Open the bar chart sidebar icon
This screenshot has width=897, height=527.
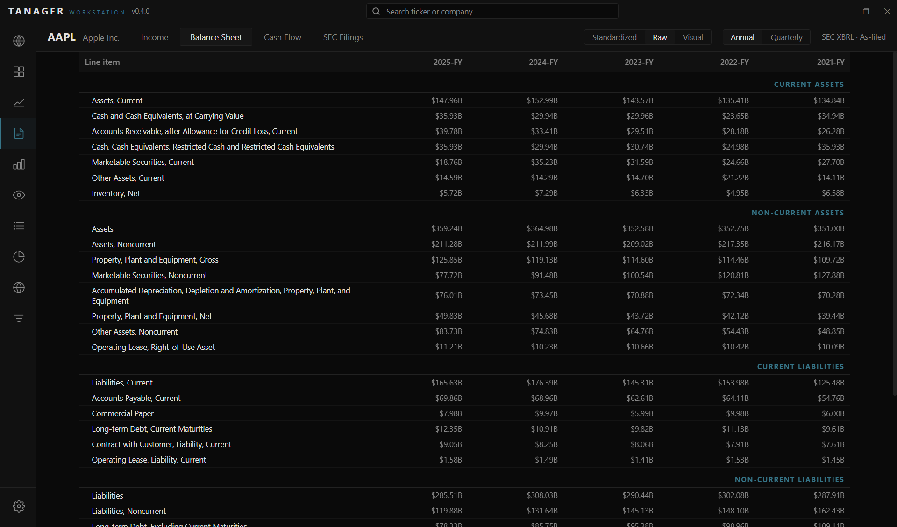19,164
